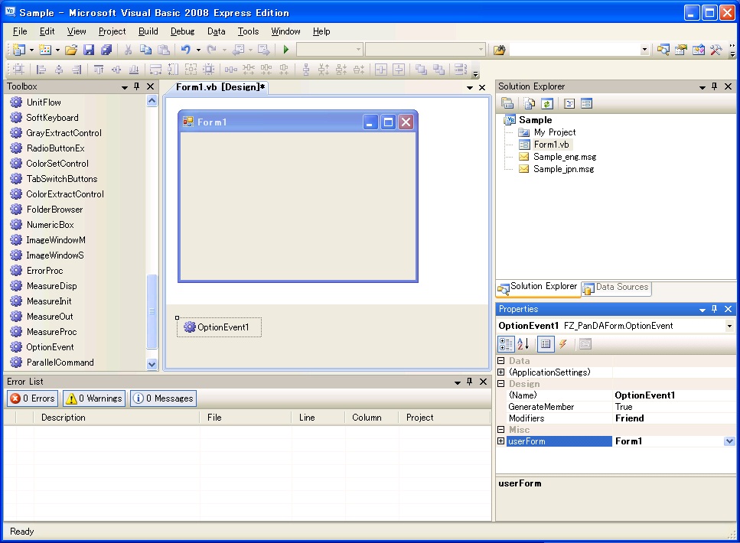Sort Properties grid alphabetically
Image resolution: width=740 pixels, height=543 pixels.
[523, 344]
